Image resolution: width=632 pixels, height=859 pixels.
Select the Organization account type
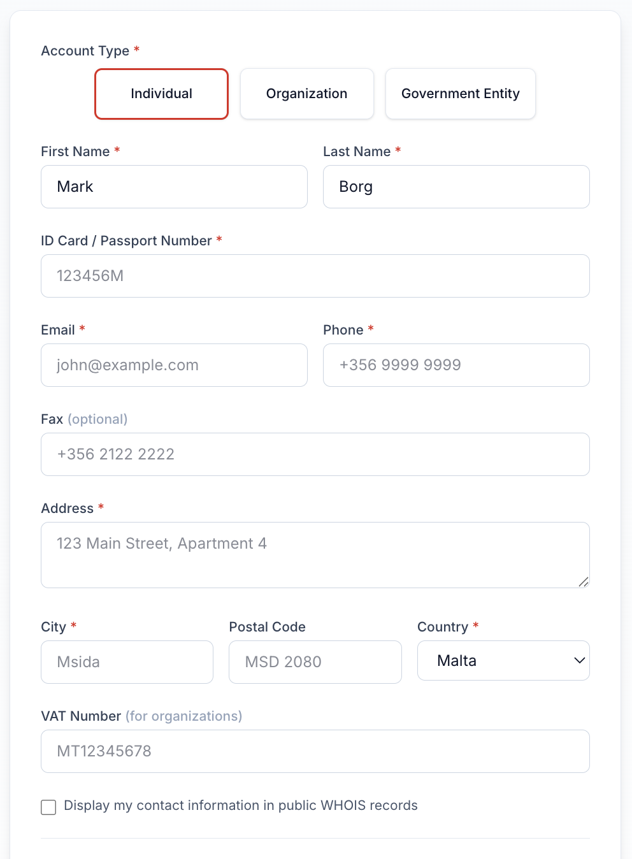(306, 94)
